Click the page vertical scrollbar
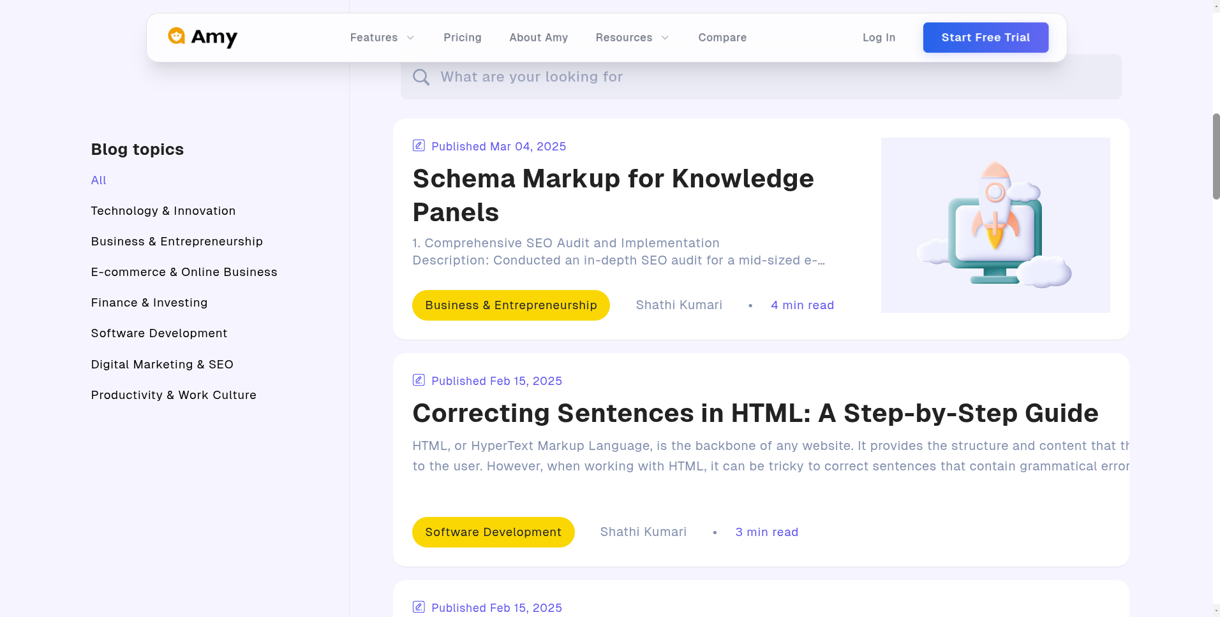This screenshot has width=1220, height=617. (x=1216, y=157)
